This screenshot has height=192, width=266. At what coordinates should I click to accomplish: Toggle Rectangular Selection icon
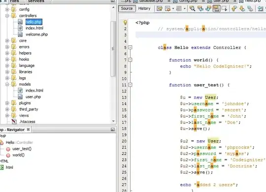pos(225,8)
